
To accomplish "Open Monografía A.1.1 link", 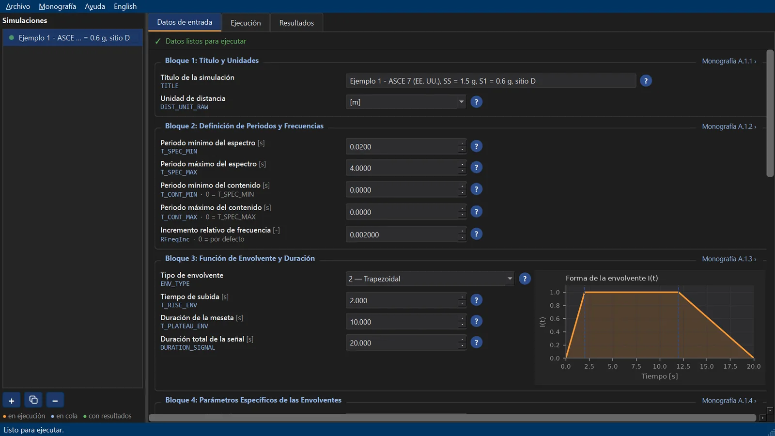I will pos(729,61).
